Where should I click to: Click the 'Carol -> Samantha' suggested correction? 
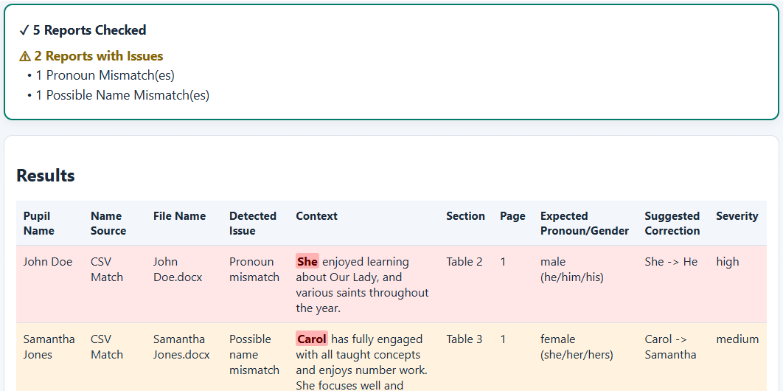[x=671, y=347]
